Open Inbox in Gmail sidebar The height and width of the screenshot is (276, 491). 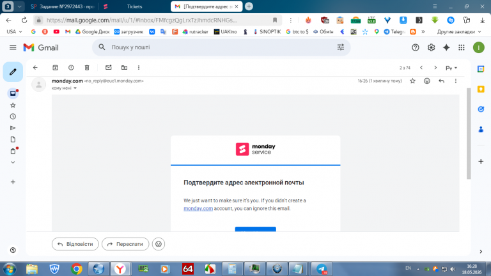pos(13,93)
